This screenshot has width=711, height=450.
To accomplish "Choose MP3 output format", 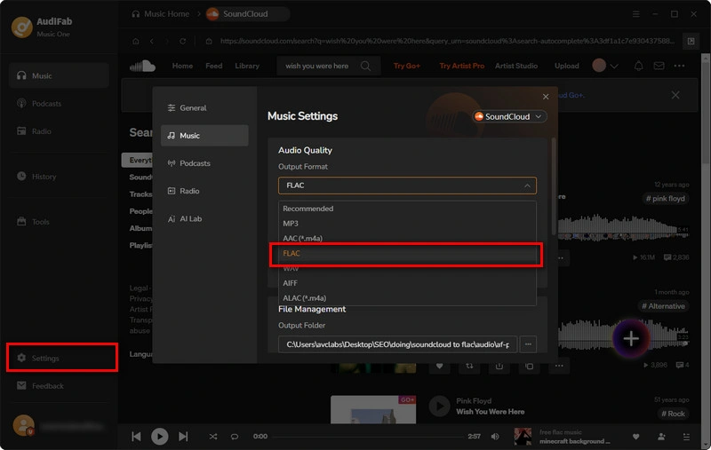I will [x=407, y=223].
